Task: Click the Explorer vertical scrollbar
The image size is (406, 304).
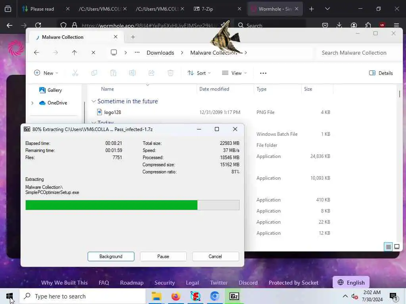Action: 400,94
